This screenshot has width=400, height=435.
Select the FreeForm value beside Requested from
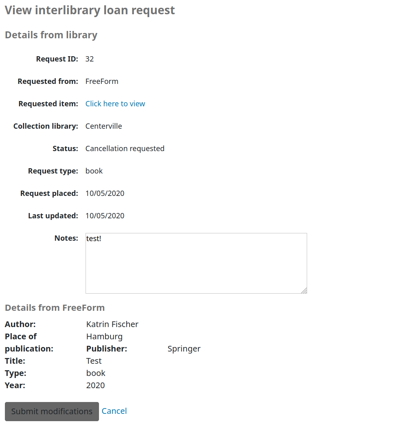click(x=102, y=81)
